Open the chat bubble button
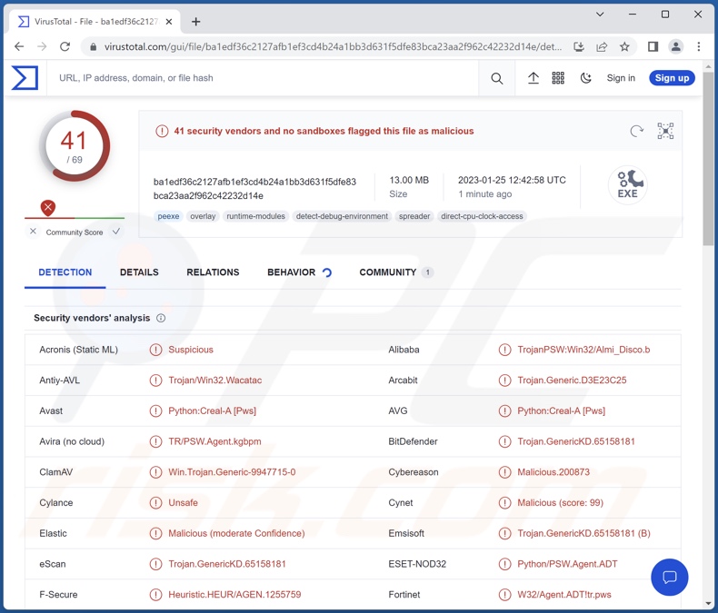 coord(670,577)
